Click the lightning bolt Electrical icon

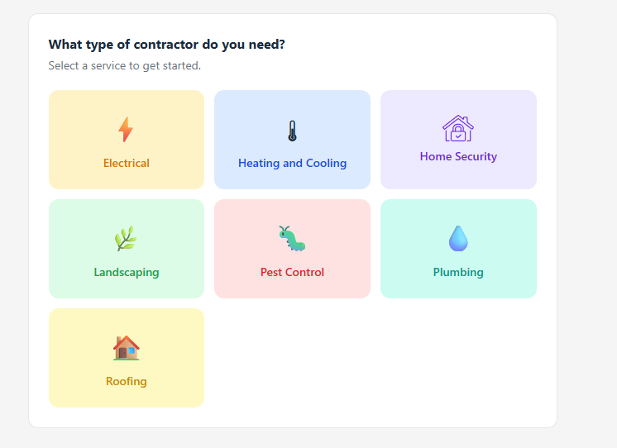pyautogui.click(x=126, y=130)
